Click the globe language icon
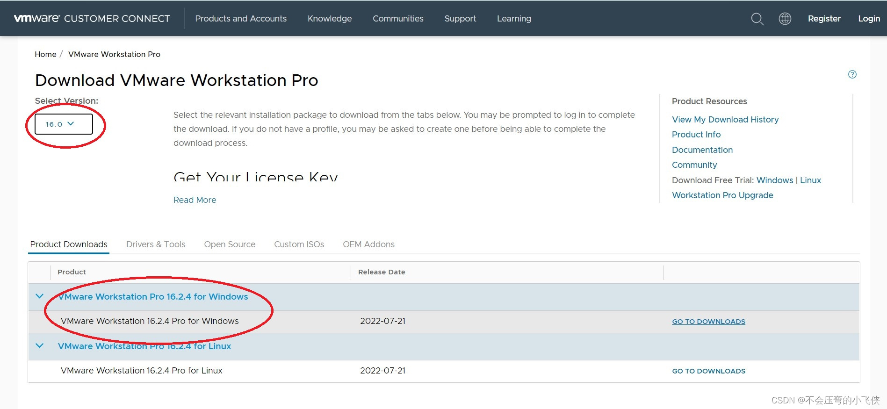Screen dimensions: 887x409 click(785, 19)
